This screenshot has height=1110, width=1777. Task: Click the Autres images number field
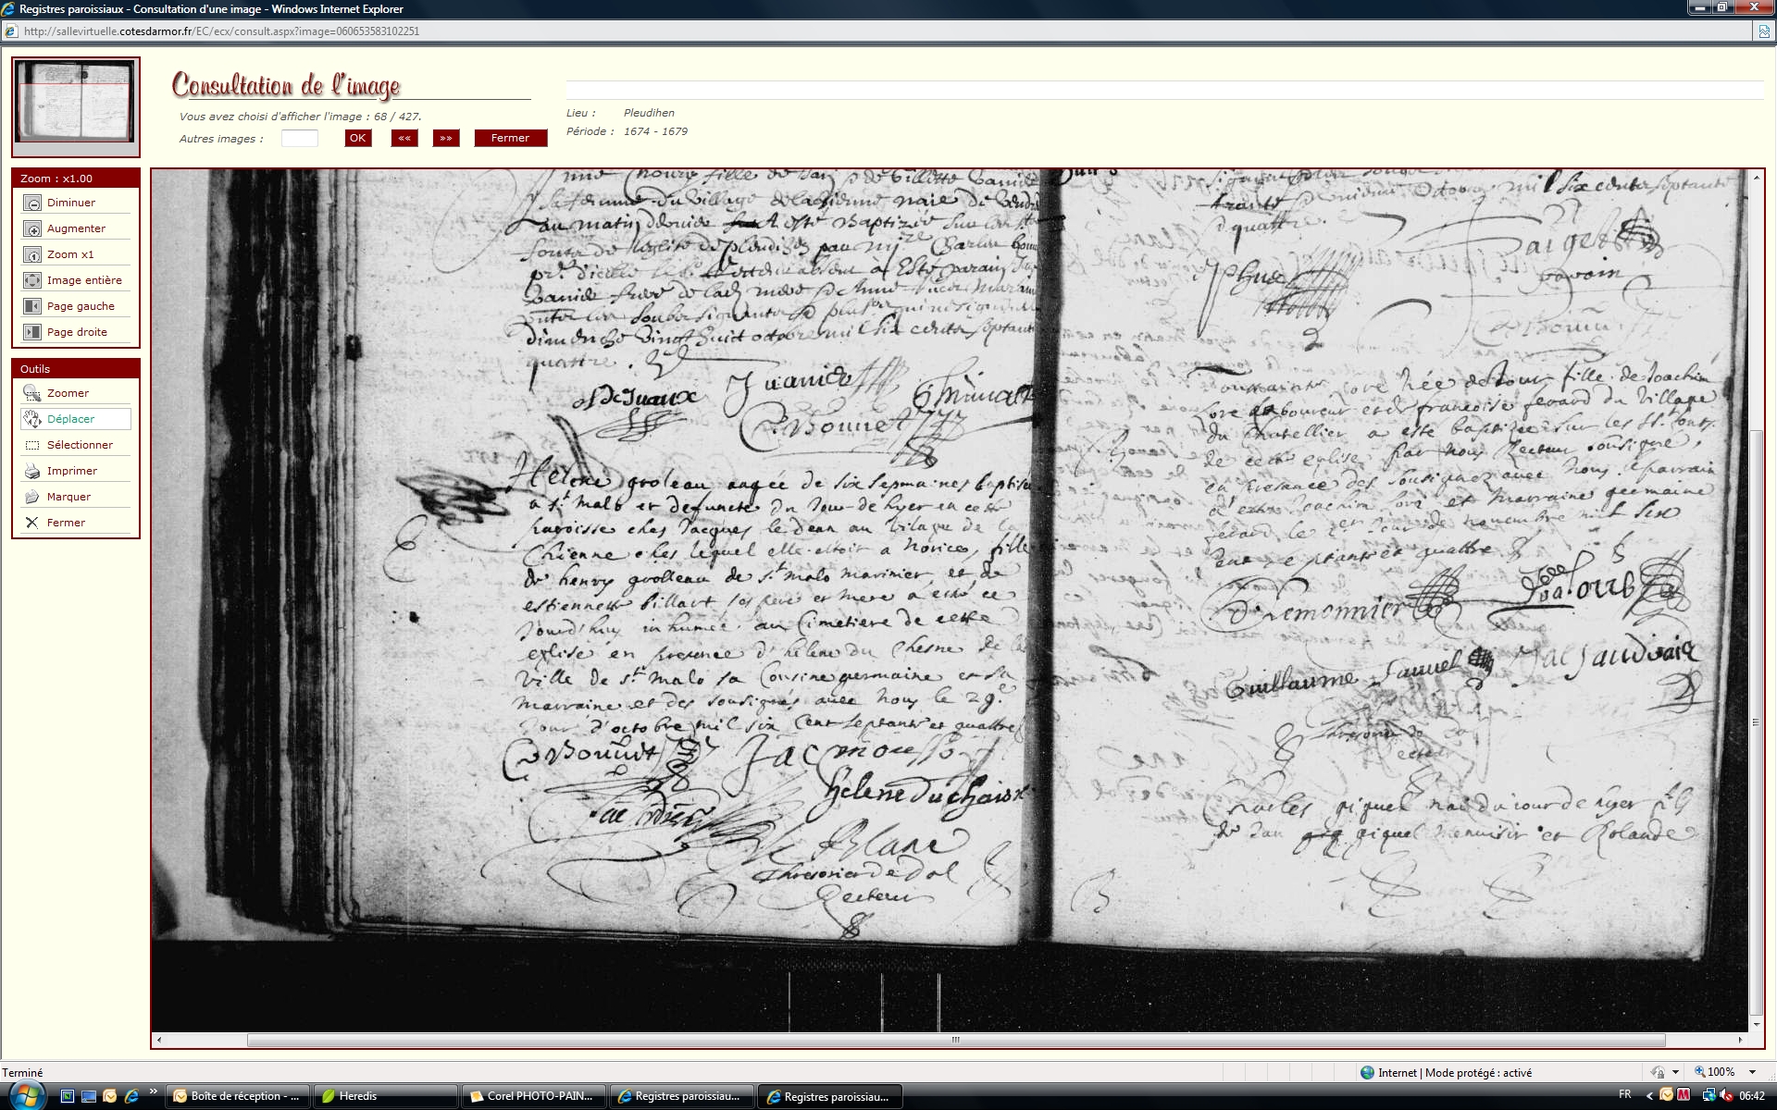299,139
